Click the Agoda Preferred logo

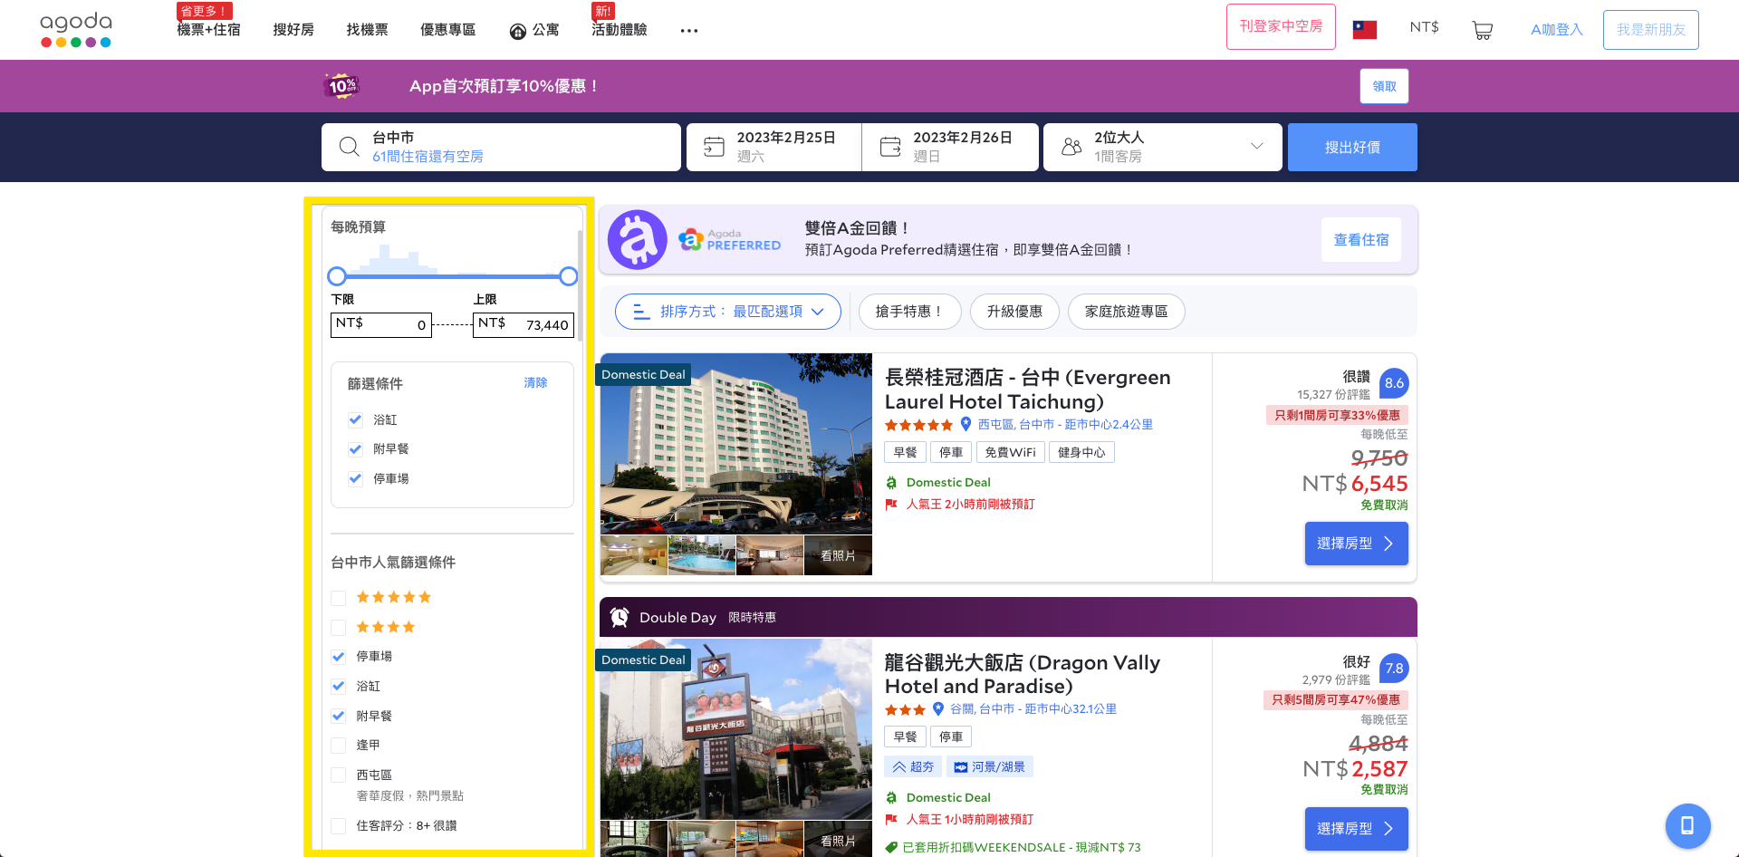(x=729, y=240)
